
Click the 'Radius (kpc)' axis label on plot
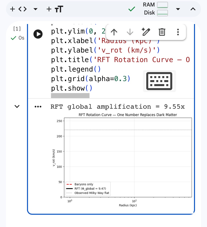128,205
